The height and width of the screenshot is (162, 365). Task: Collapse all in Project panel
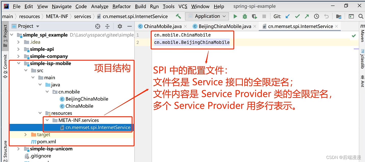point(107,26)
